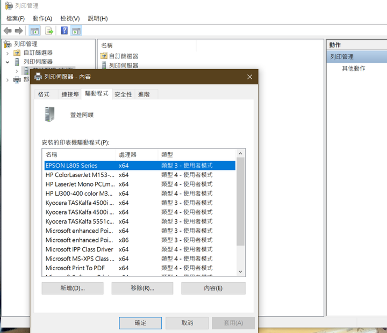Select the 列印伺服器 label in the tree
Viewport: 387px width, 333px height.
tap(38, 62)
